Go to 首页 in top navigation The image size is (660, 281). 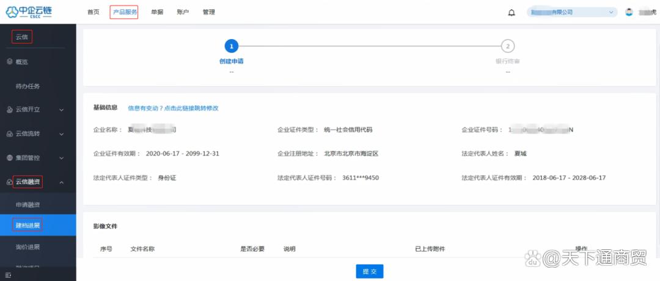tap(94, 12)
